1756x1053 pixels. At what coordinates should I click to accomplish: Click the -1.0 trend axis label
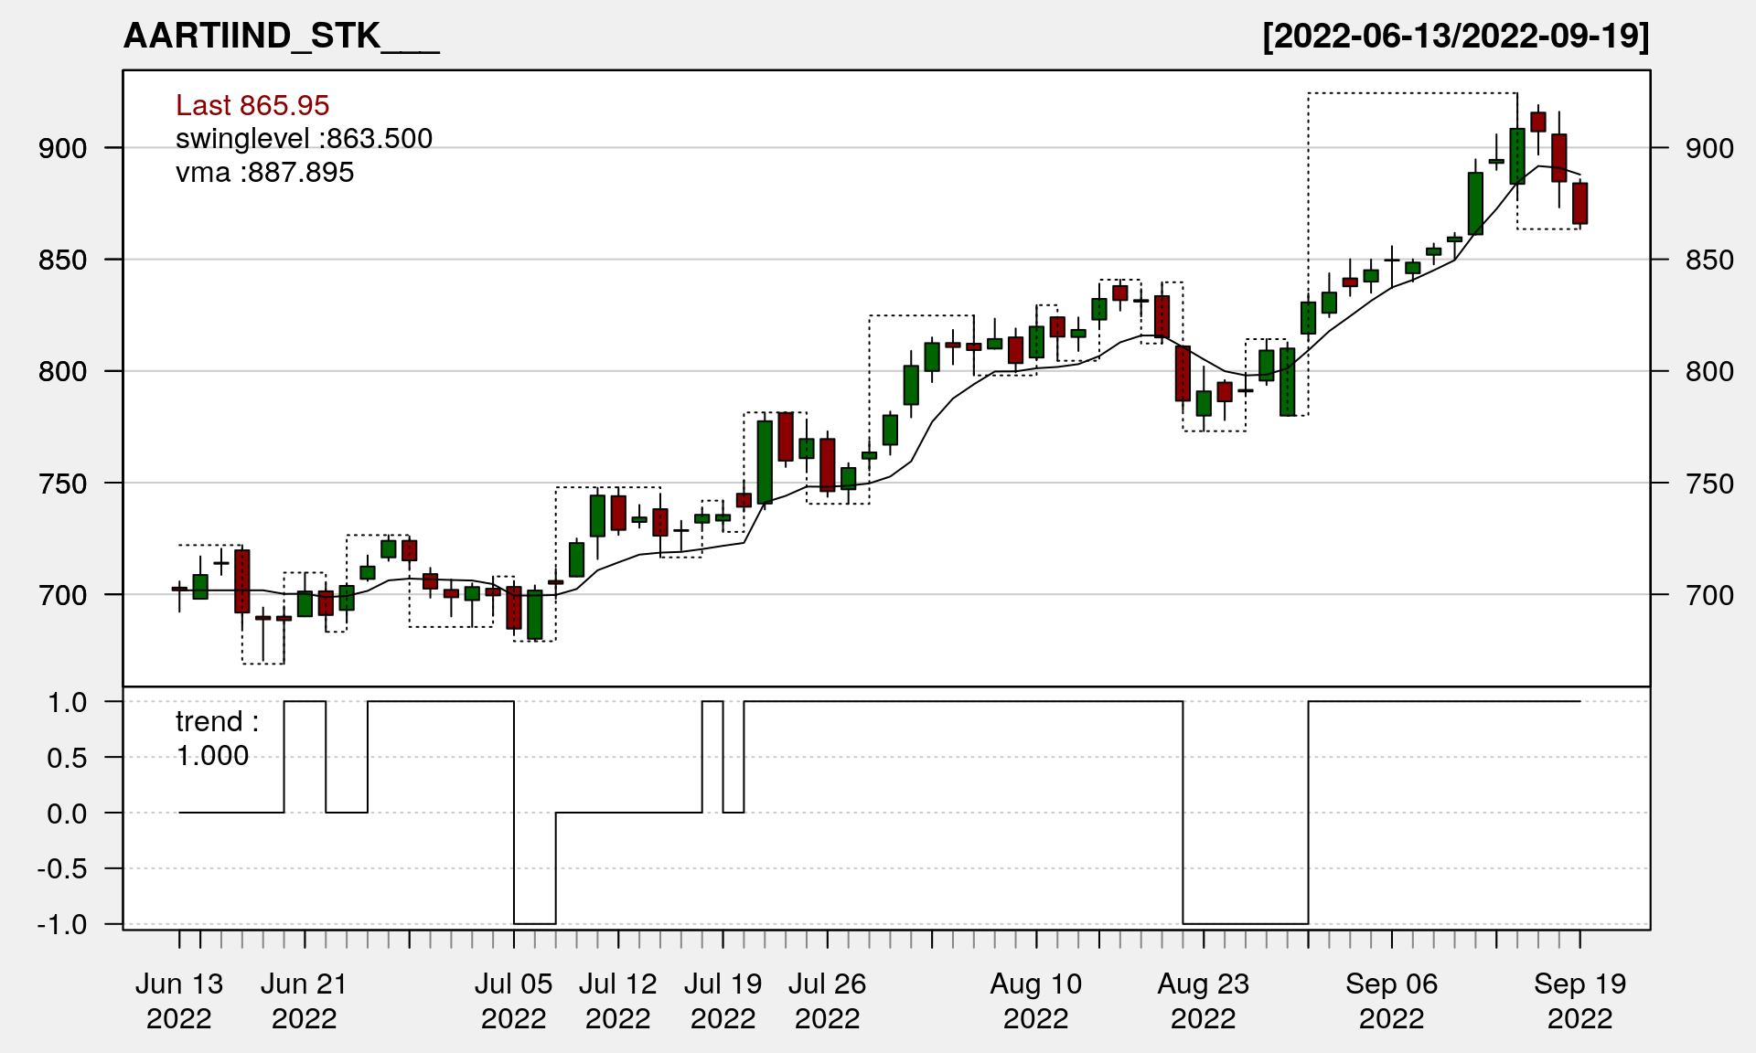pyautogui.click(x=62, y=924)
